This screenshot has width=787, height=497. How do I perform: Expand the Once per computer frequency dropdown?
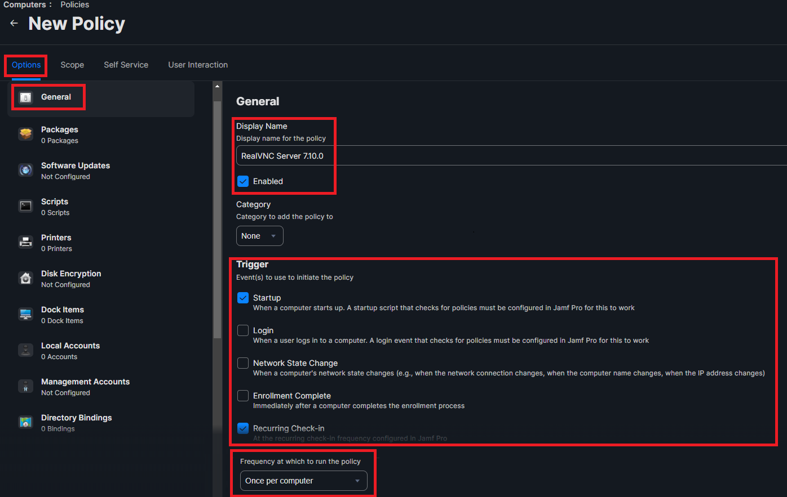tap(302, 481)
